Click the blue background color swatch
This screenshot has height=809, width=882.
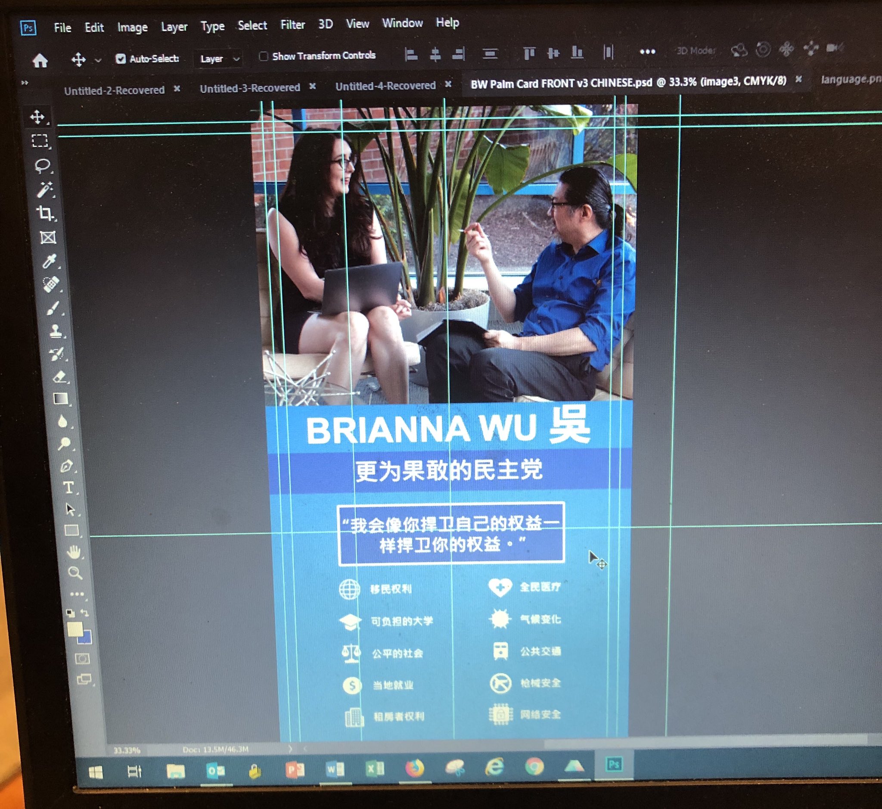pos(87,639)
